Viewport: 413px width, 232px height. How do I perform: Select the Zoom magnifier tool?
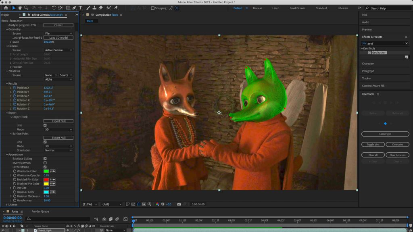[x=26, y=8]
